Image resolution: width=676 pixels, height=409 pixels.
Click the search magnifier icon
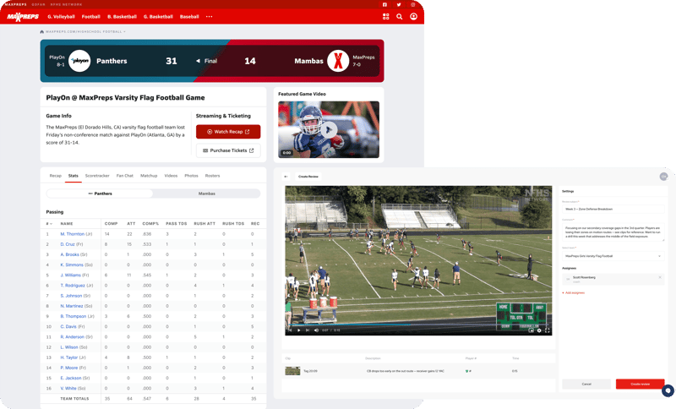point(400,16)
